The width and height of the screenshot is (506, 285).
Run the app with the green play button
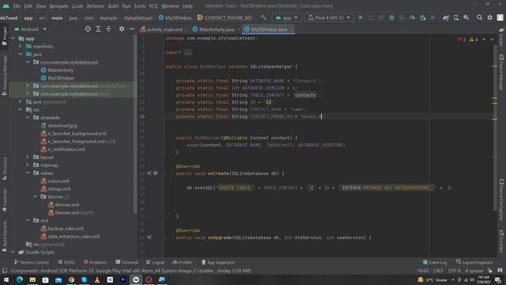361,17
